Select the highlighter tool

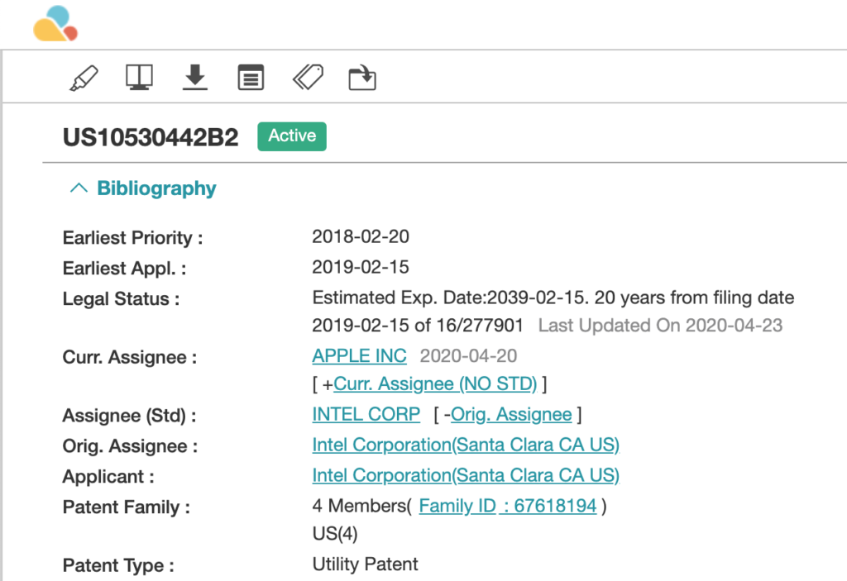83,78
